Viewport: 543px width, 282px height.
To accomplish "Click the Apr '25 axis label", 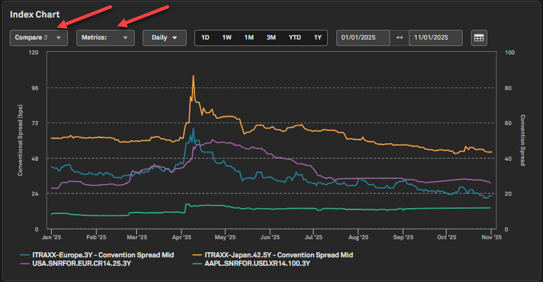I will [x=181, y=237].
